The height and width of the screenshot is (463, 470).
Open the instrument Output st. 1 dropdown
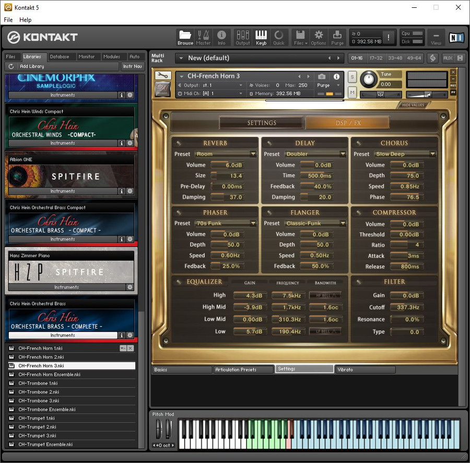coord(210,85)
